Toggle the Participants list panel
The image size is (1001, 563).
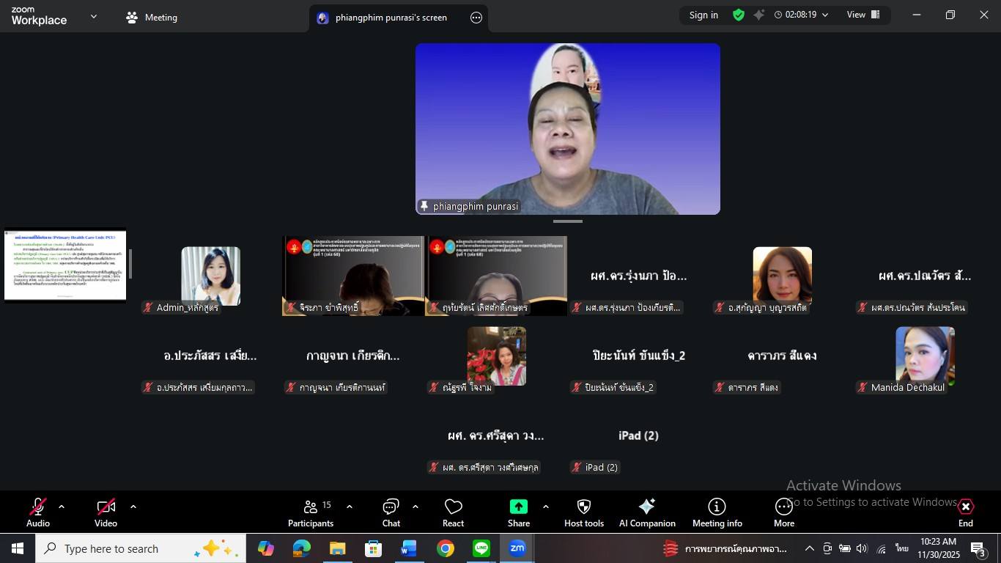click(311, 512)
